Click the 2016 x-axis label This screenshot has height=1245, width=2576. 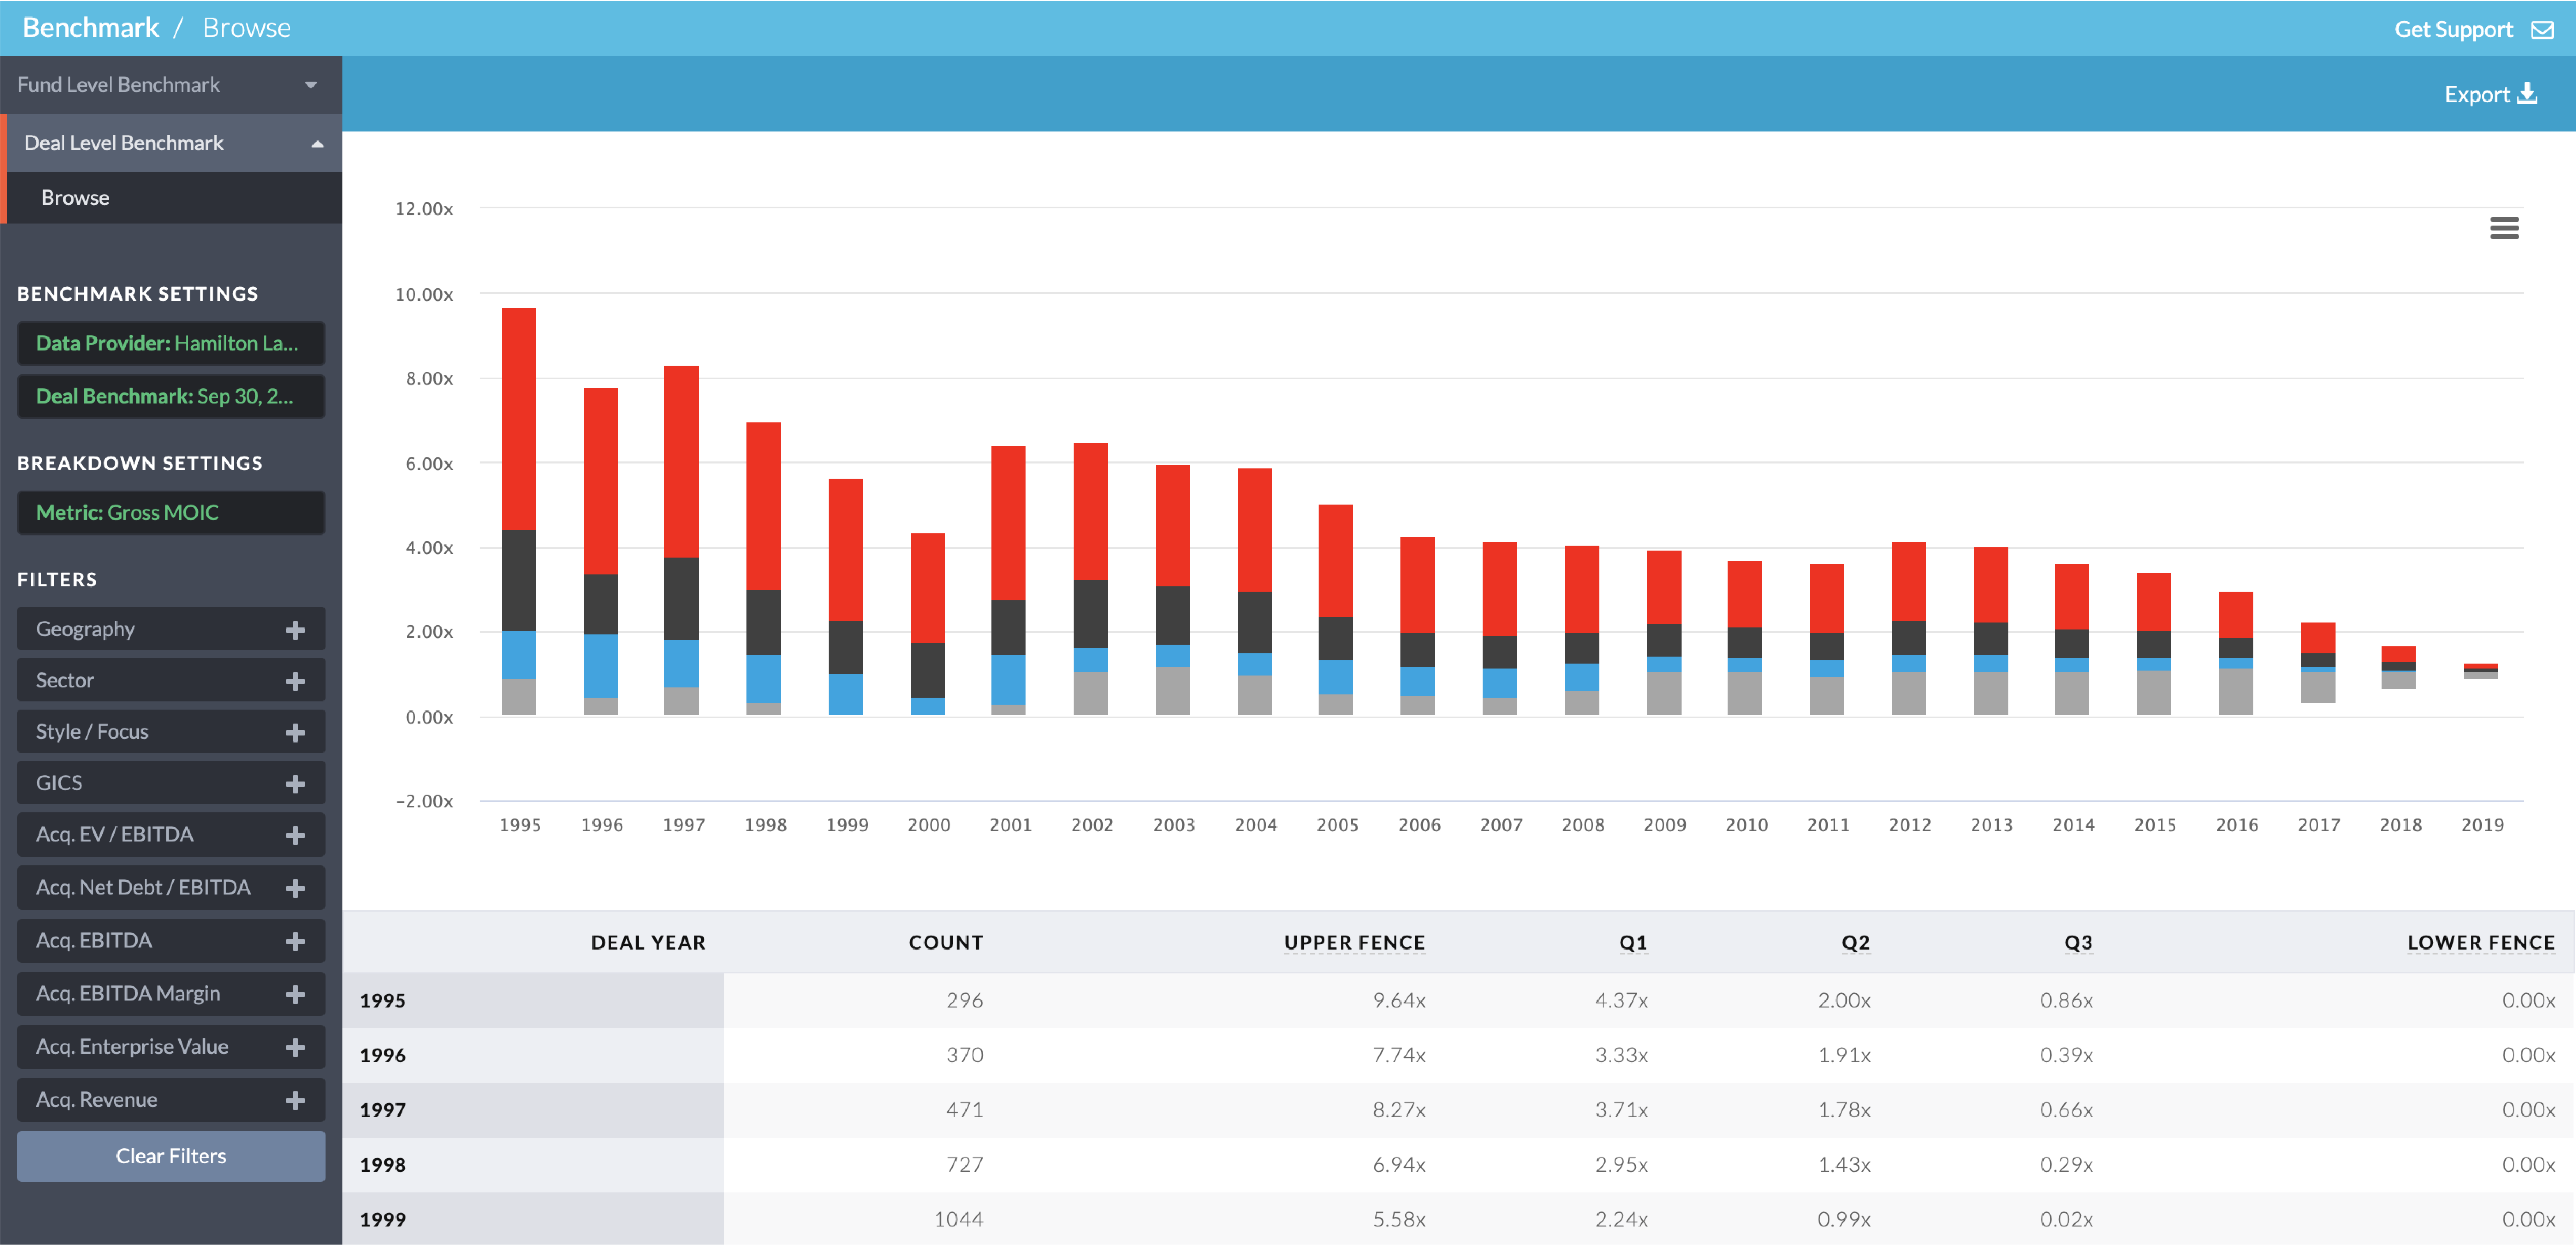2236,825
